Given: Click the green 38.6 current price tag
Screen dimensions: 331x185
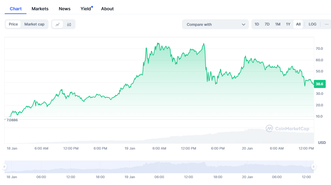Looking at the screenshot, I should coord(319,84).
